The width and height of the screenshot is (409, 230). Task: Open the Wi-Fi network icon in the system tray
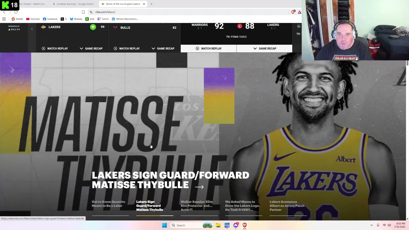[x=384, y=225]
